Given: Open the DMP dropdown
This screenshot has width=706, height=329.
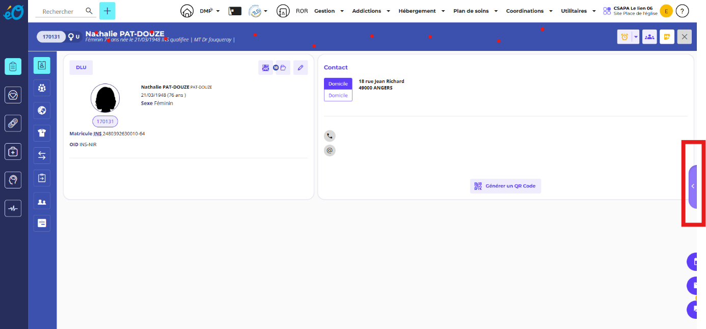Looking at the screenshot, I should tap(209, 11).
